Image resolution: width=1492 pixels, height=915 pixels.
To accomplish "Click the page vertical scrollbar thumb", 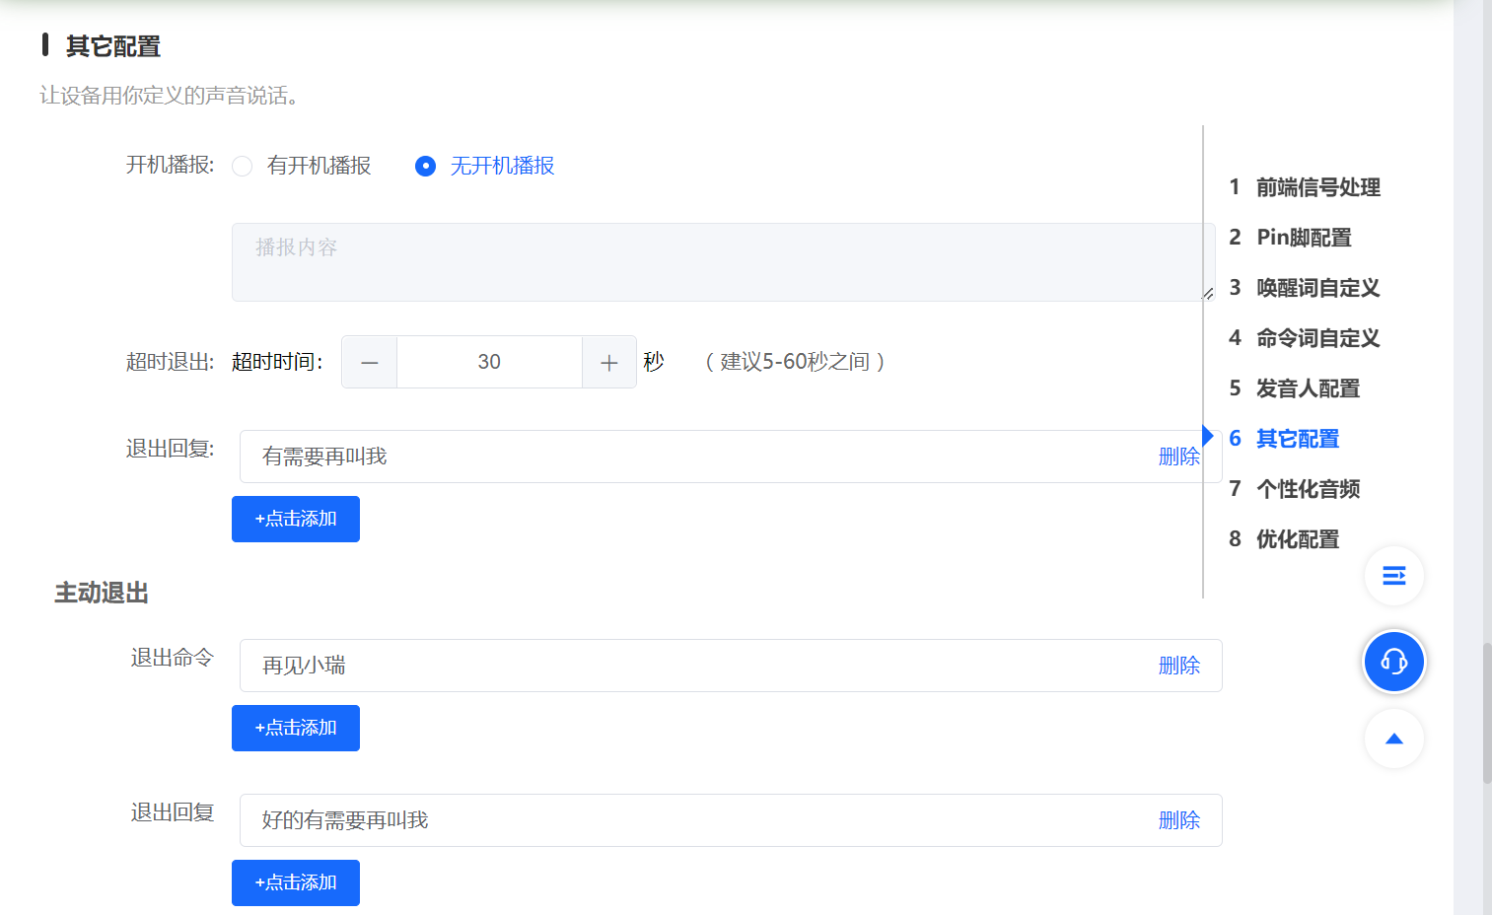I will click(x=1487, y=712).
